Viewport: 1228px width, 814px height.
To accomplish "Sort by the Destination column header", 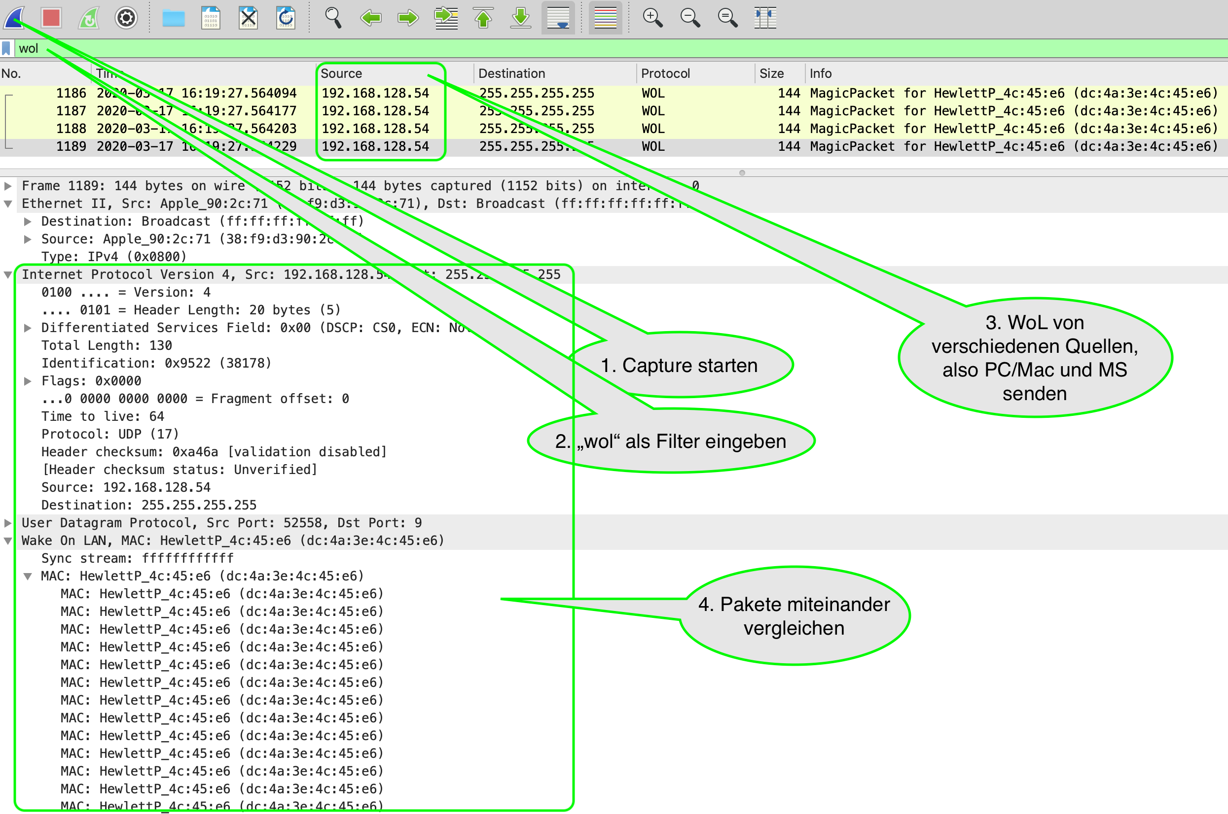I will (512, 73).
